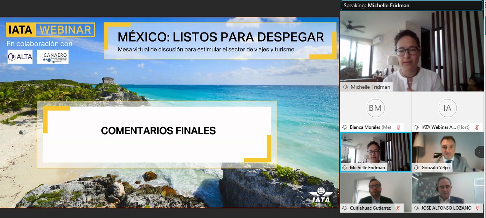This screenshot has height=218, width=486.
Task: Click JOSE ALFONSO LOZANO's muted mic icon
Action: (477, 208)
